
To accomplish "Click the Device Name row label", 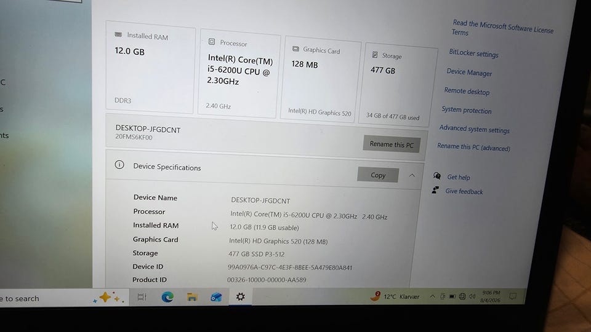I will pos(155,197).
